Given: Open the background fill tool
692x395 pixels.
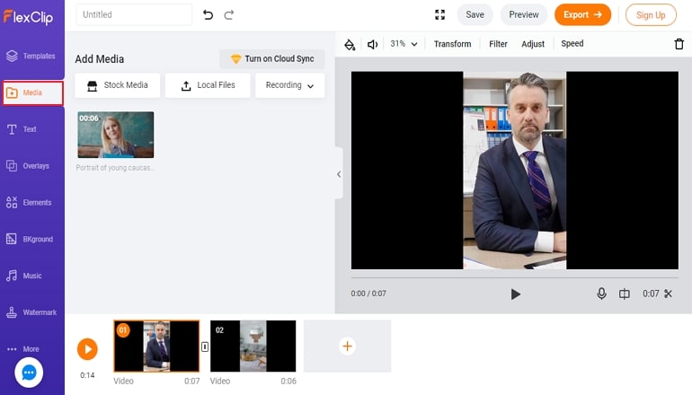Looking at the screenshot, I should 350,44.
